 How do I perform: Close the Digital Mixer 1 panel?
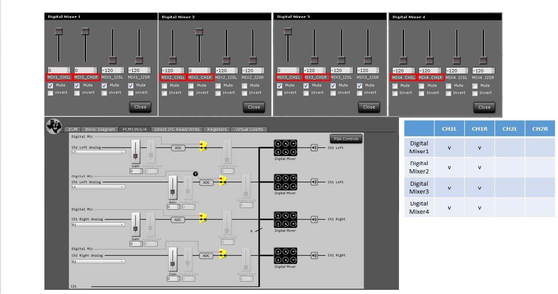coord(140,107)
